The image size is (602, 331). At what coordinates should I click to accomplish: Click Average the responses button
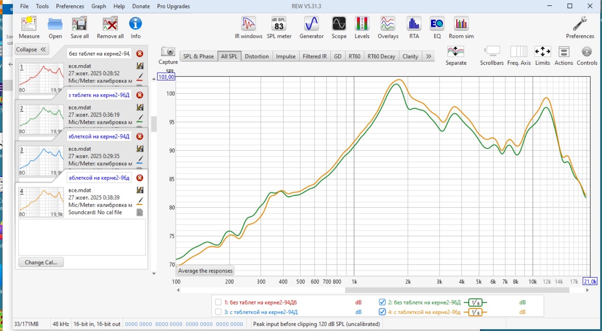click(205, 271)
